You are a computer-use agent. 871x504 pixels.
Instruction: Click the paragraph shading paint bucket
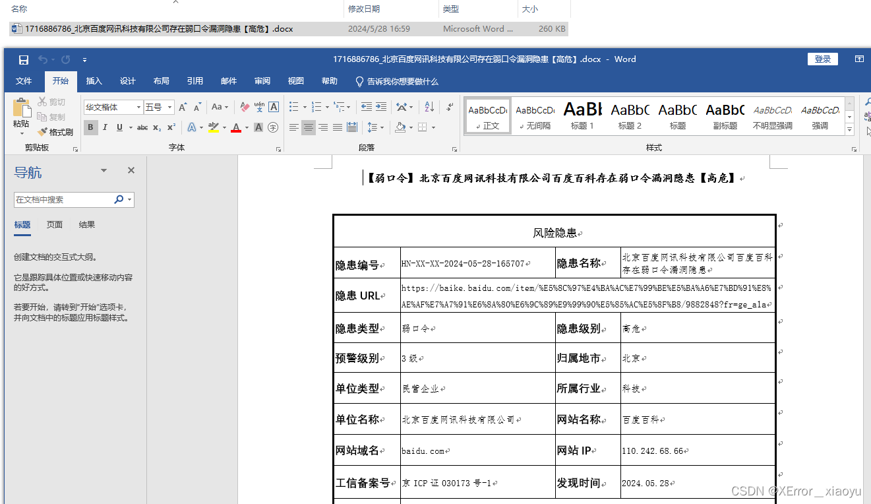point(400,127)
